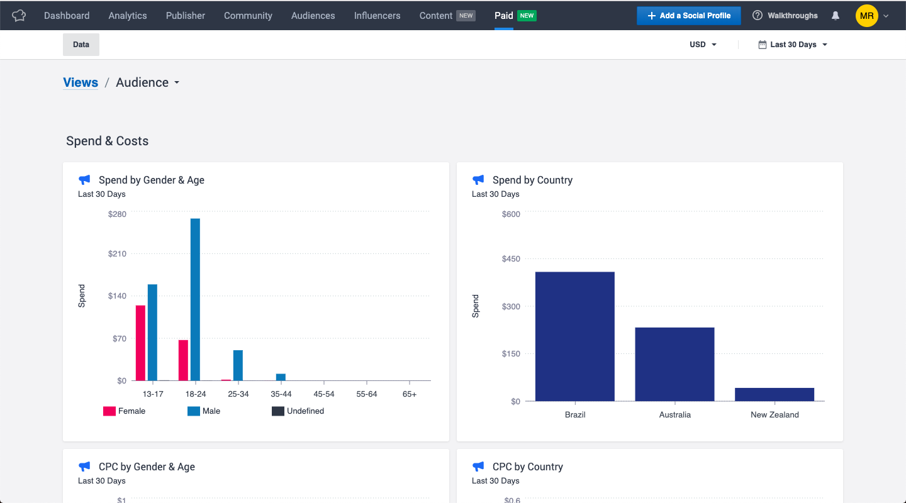Click the chef hat logo icon

pyautogui.click(x=19, y=16)
